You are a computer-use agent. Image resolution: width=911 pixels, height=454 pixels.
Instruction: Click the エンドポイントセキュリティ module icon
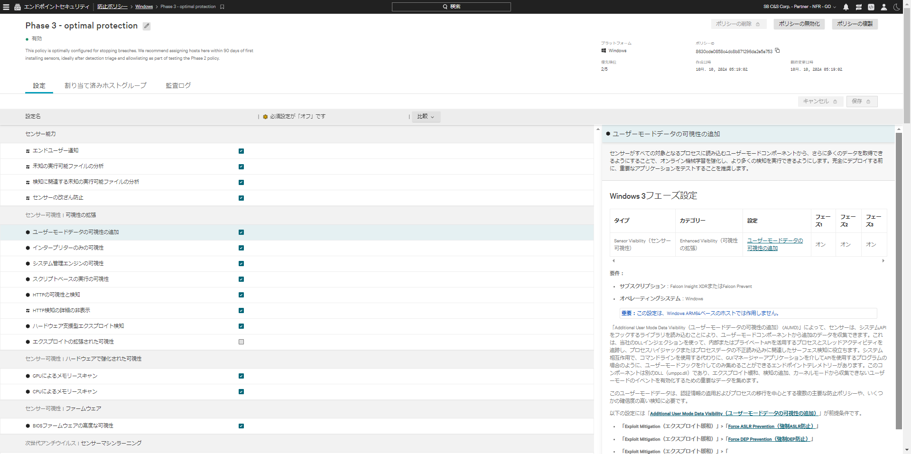tap(18, 7)
